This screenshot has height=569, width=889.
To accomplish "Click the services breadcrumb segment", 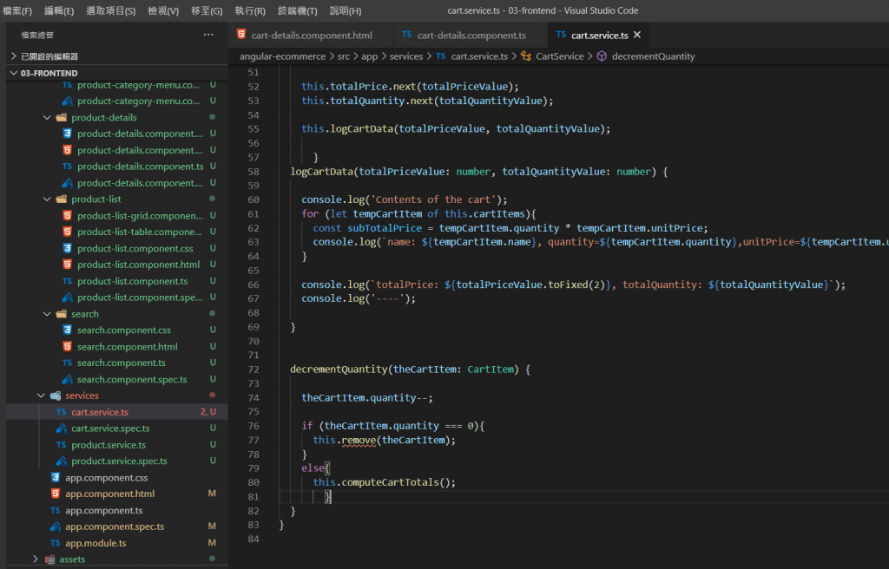I will [405, 56].
